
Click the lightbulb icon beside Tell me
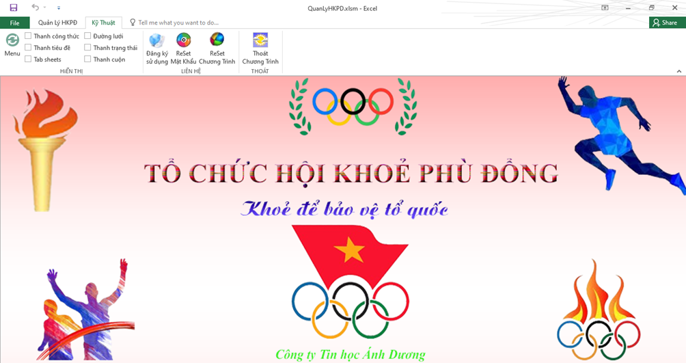133,23
